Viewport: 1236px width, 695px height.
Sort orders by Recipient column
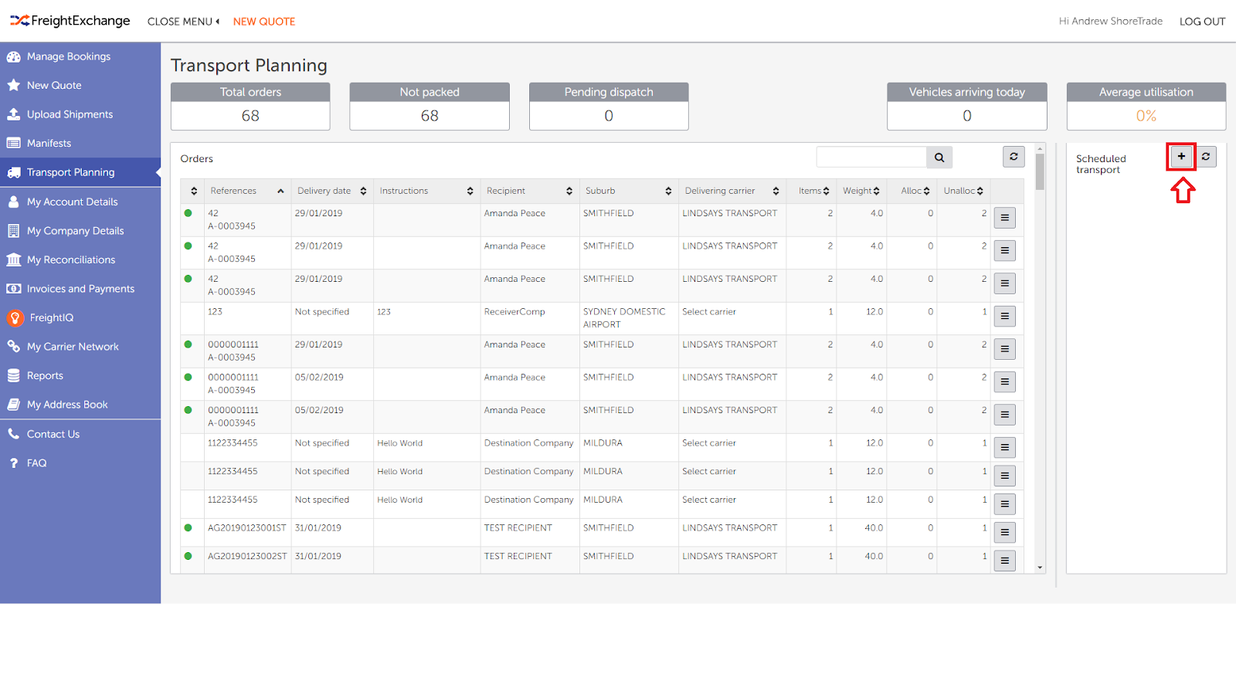[x=530, y=191]
